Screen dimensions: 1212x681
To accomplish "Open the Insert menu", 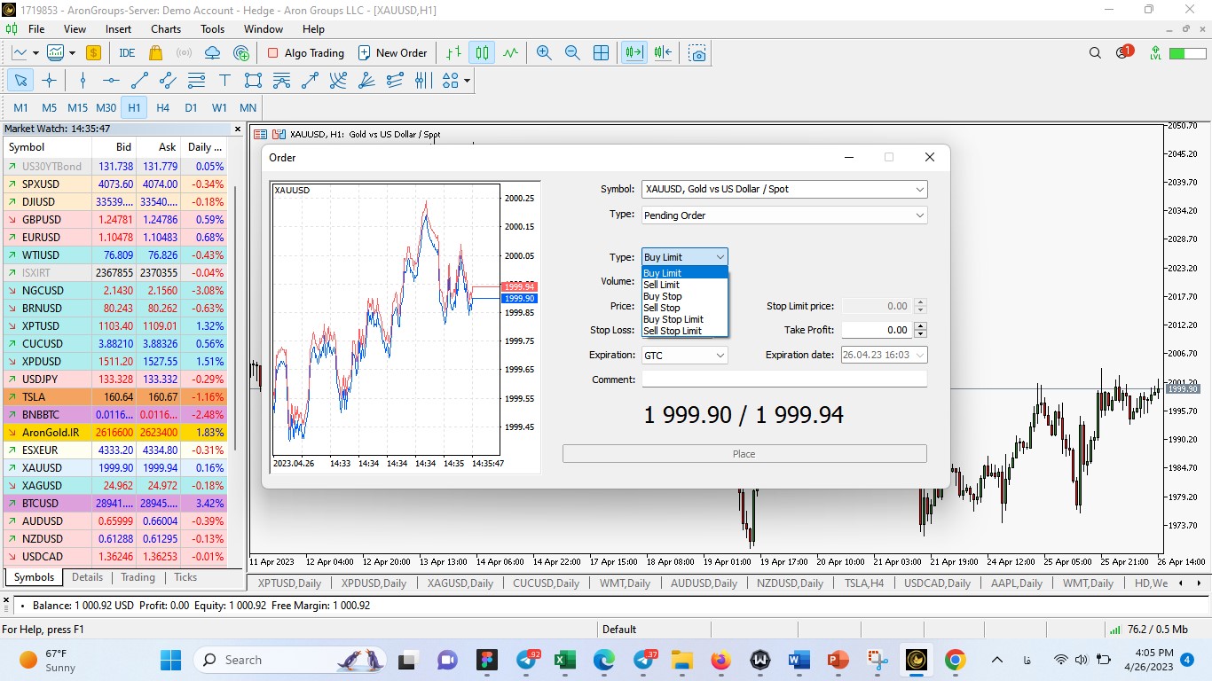I will coord(118,28).
